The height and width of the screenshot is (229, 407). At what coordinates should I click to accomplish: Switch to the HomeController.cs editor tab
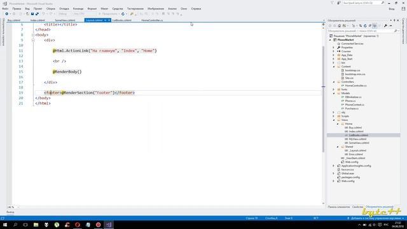pyautogui.click(x=152, y=20)
